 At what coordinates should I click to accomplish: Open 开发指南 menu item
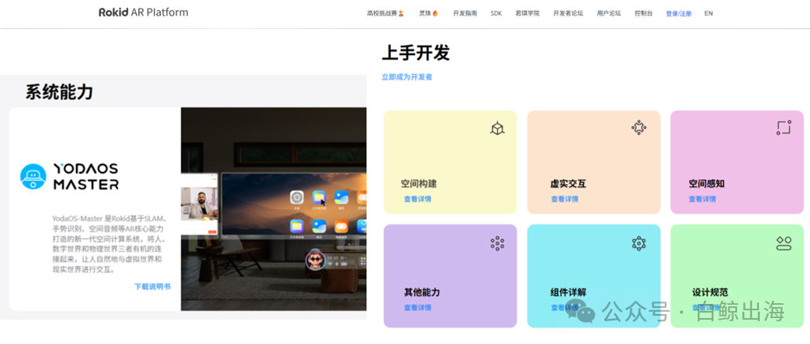tap(465, 13)
